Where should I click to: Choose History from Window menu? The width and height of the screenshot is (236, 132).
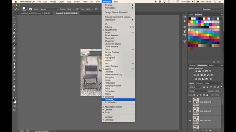118,60
